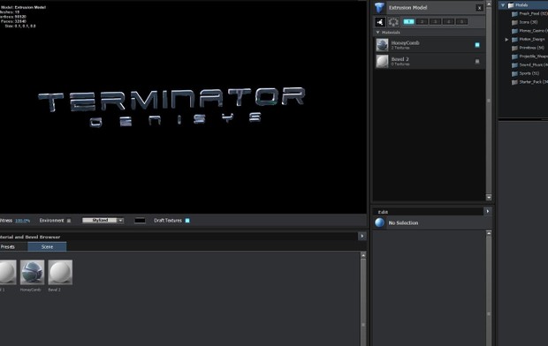Open Material and Bevel Browser options arrow
Screen dimensions: 548x346
(x=362, y=237)
